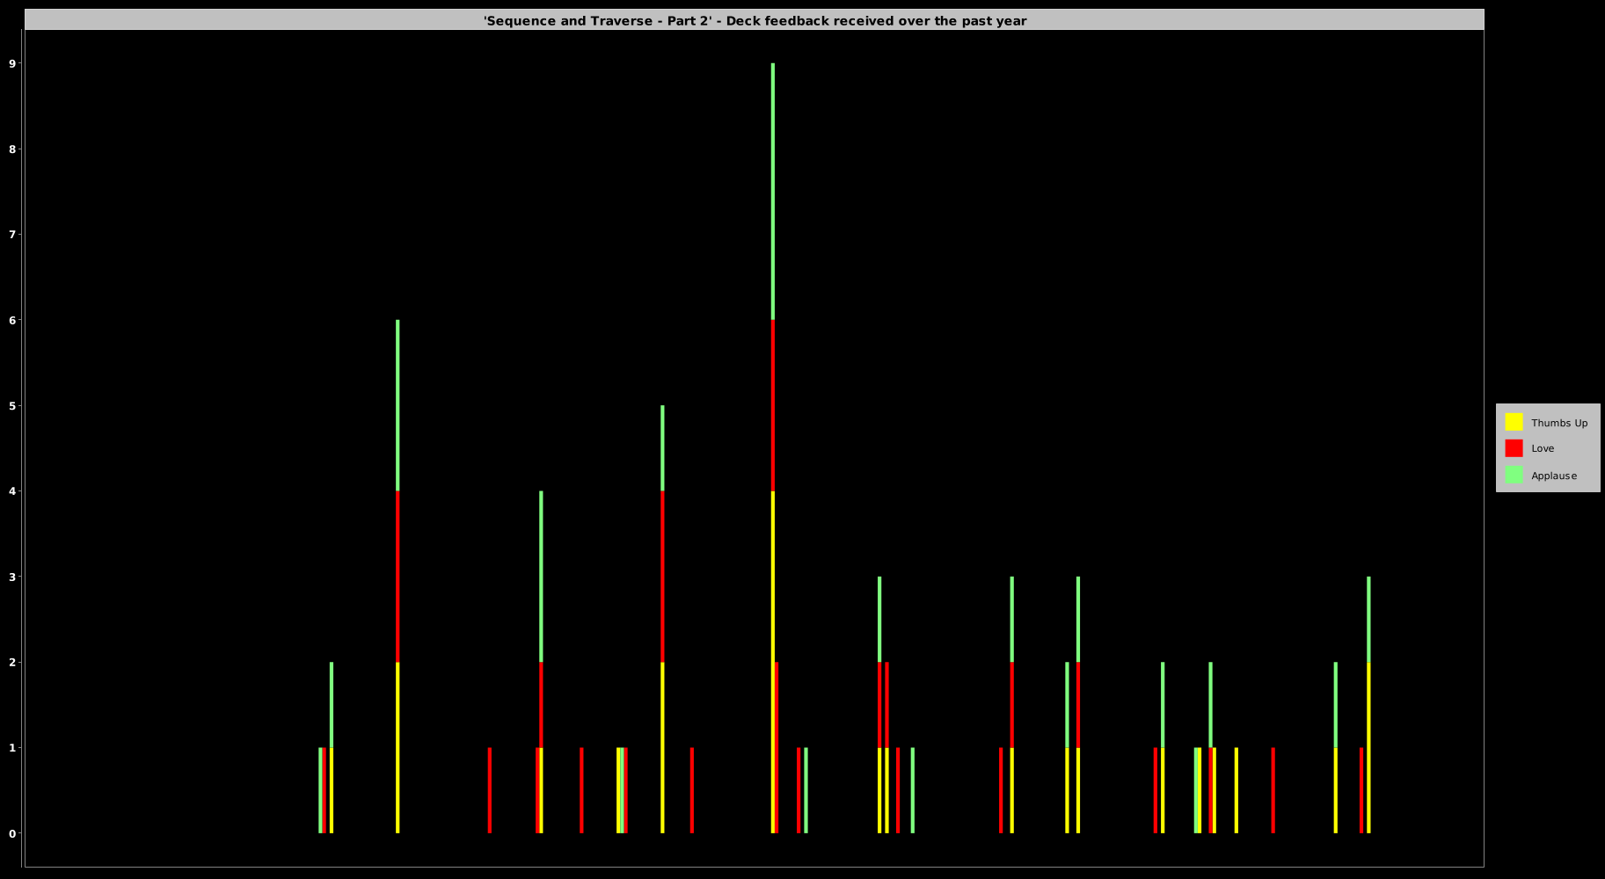Click the yellow Thumbs Up legend swatch
This screenshot has width=1605, height=879.
pyautogui.click(x=1514, y=422)
